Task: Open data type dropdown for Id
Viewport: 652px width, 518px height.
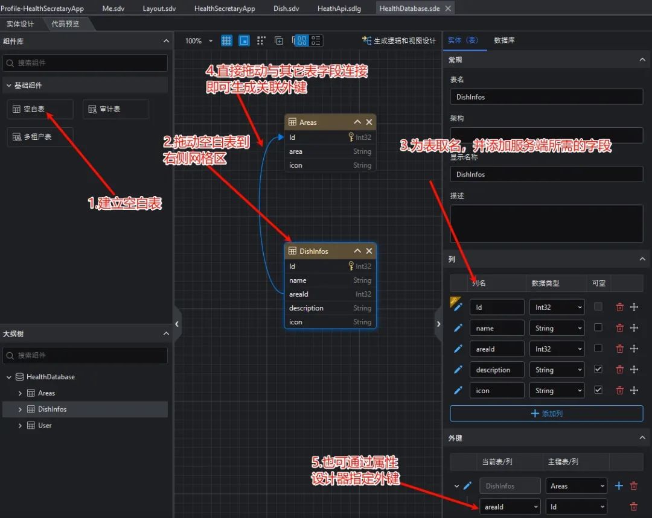Action: click(557, 308)
